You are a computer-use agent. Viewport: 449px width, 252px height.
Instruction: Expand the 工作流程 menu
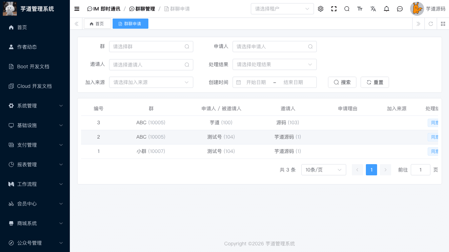coord(35,184)
